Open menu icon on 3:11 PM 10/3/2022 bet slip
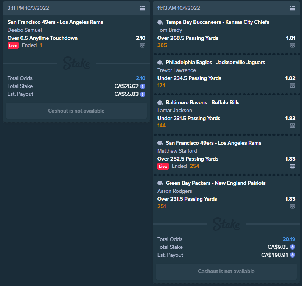 [143, 8]
